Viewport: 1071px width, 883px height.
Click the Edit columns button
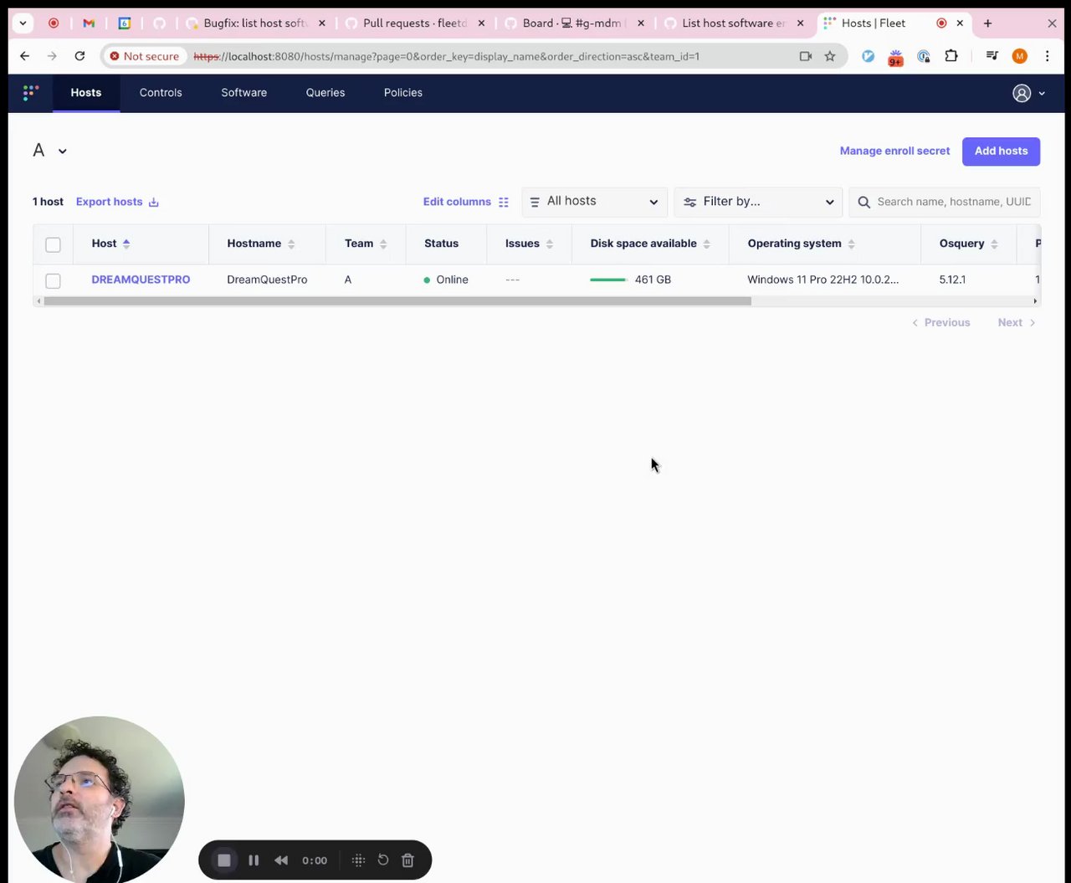click(x=466, y=202)
